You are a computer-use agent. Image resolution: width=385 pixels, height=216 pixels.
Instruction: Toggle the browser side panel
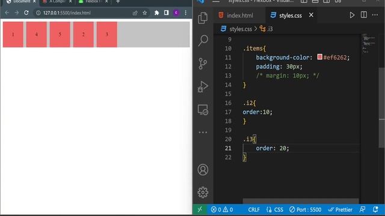(166, 13)
